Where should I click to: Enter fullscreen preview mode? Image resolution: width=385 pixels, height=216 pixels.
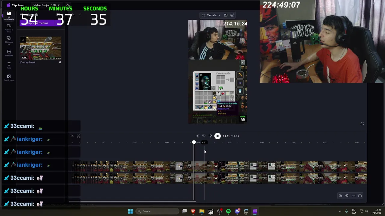[362, 124]
